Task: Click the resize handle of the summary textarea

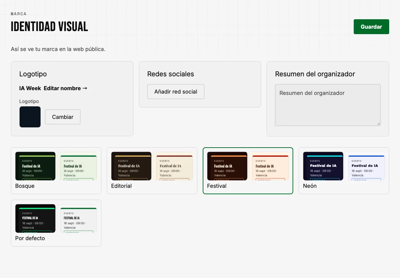Action: [379, 124]
